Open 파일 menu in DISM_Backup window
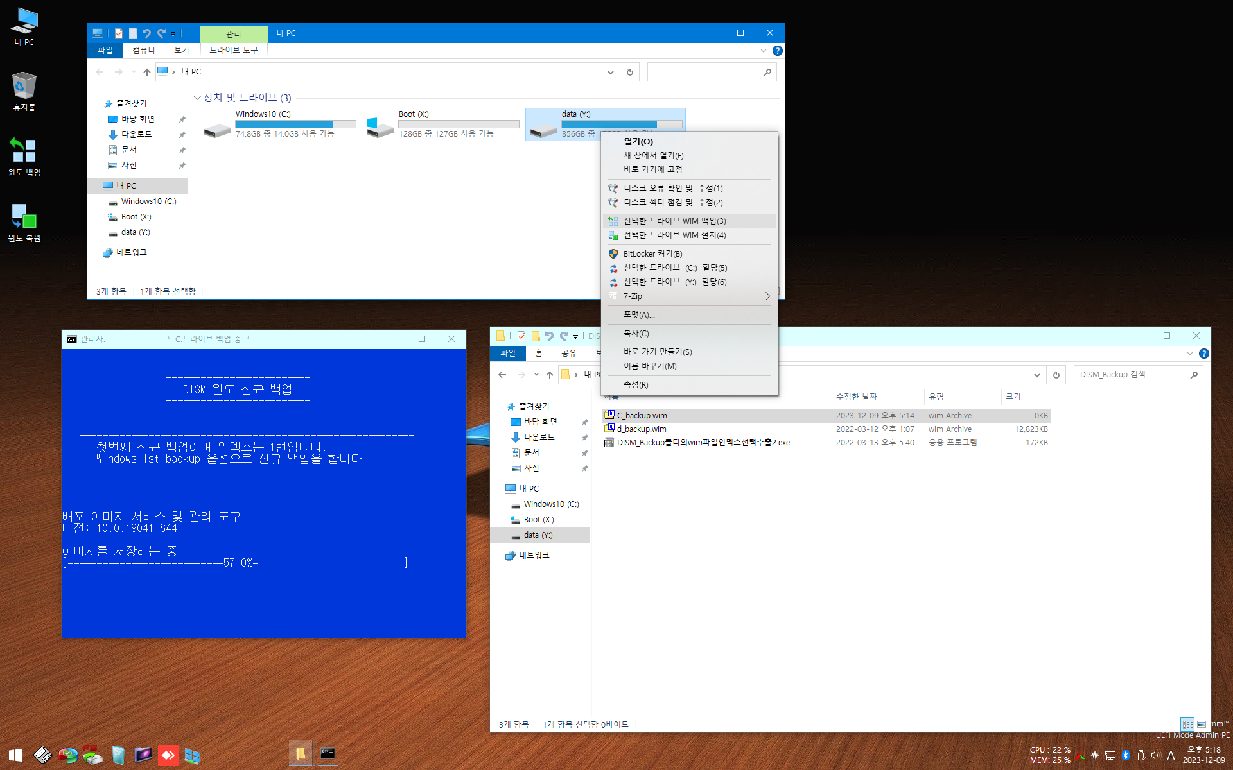 (508, 353)
